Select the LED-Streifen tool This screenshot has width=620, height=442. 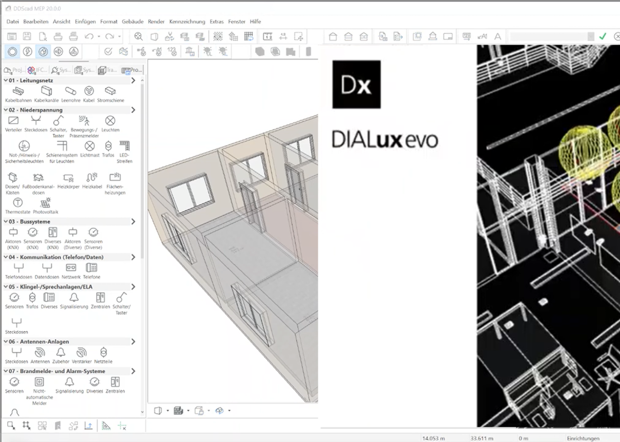tap(125, 152)
